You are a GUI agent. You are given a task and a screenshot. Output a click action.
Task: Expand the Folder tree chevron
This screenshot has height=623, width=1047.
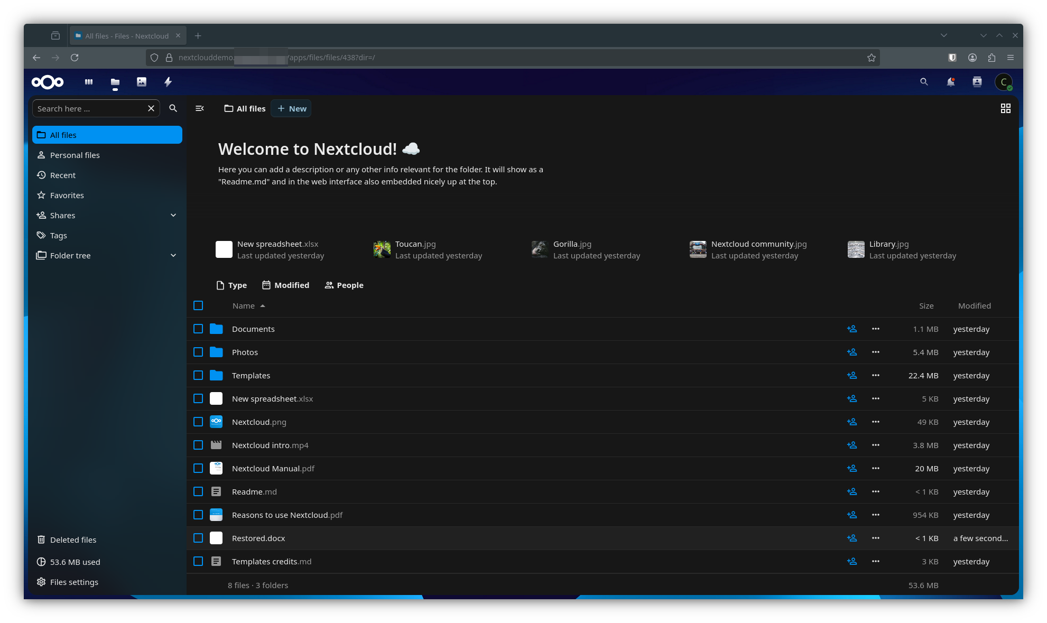point(173,255)
